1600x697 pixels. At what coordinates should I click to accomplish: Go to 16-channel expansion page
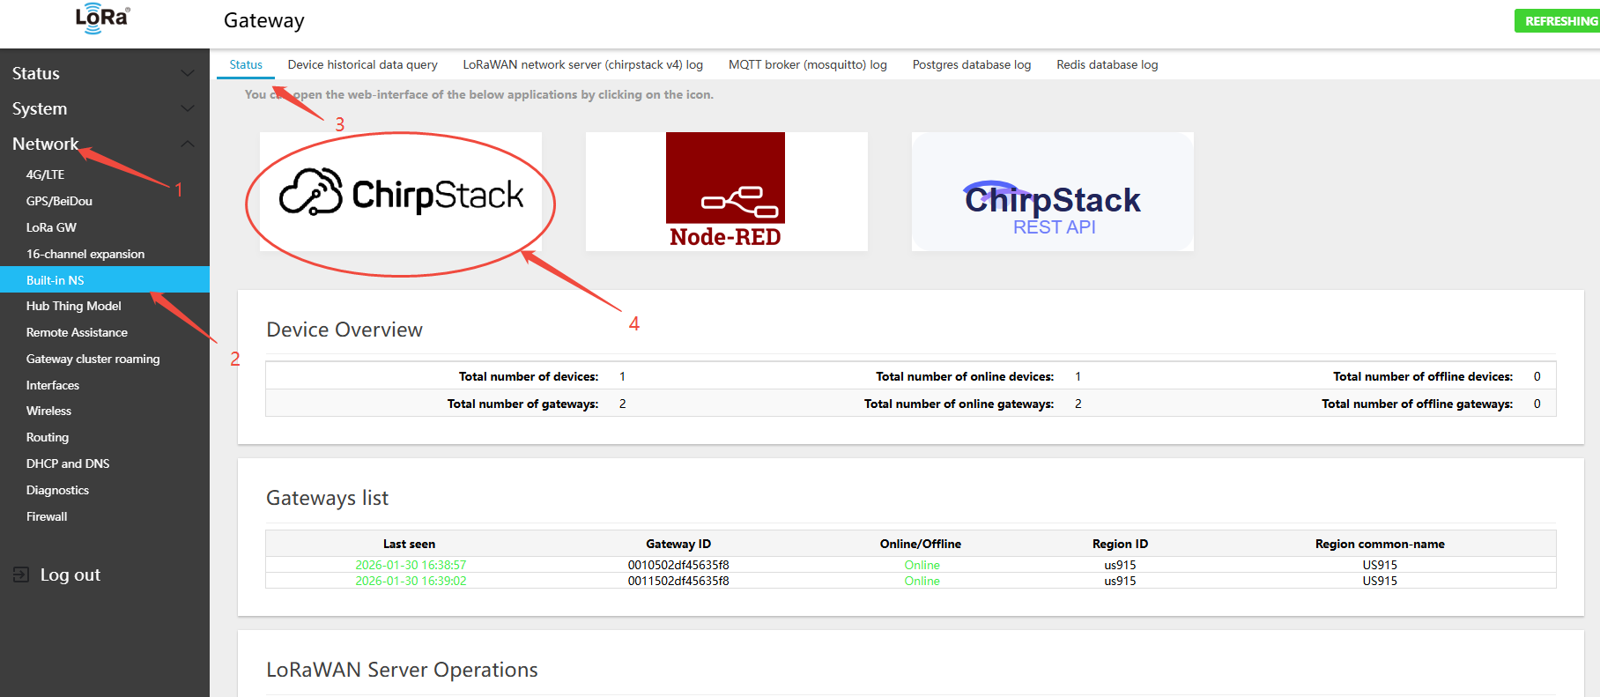pos(85,254)
